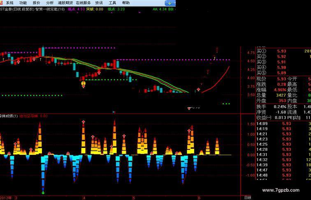Click the 涨幅 4.96% value
The image size is (311, 200).
click(x=280, y=90)
